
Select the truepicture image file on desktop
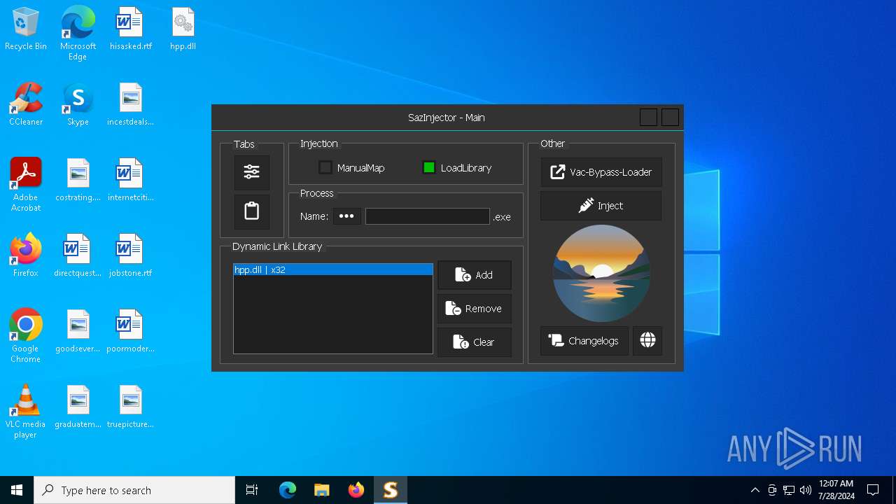(x=130, y=407)
